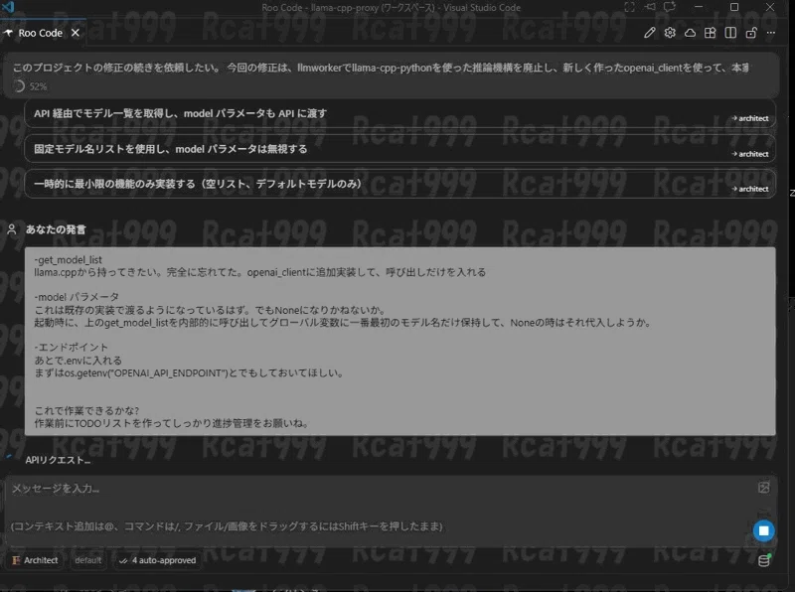Click the -get_model_list line in the message
The height and width of the screenshot is (592, 795).
point(68,260)
